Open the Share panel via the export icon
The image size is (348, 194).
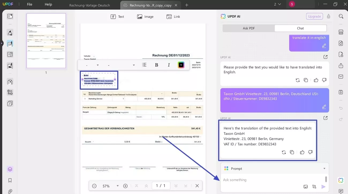point(341,66)
